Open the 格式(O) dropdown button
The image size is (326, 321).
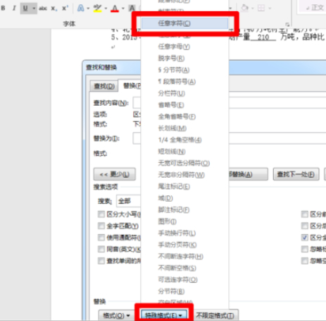point(116,315)
